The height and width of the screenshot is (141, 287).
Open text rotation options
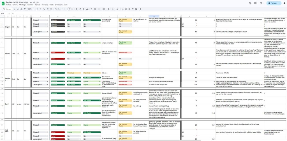[x=118, y=9]
